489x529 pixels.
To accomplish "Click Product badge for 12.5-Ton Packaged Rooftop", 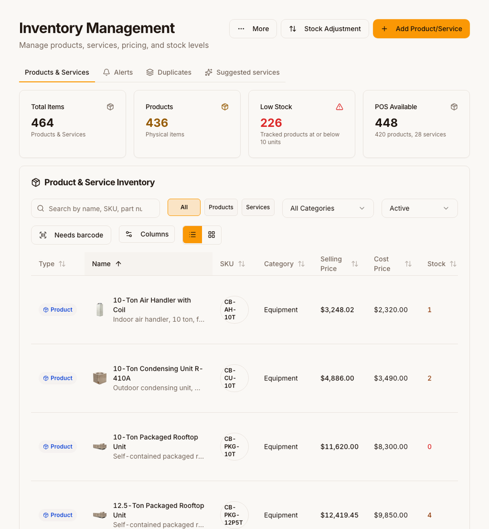I will [58, 515].
